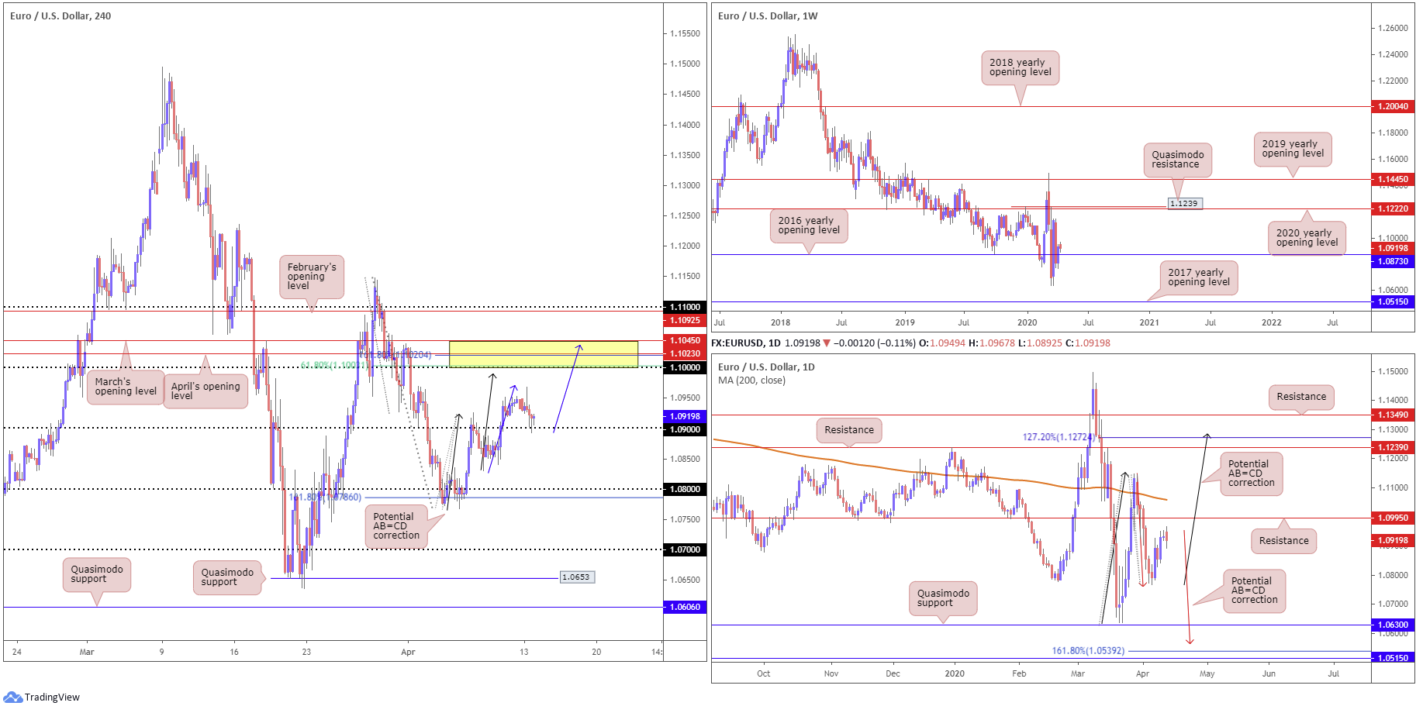Click the Resistance callout below the 1.09950 line

1283,541
